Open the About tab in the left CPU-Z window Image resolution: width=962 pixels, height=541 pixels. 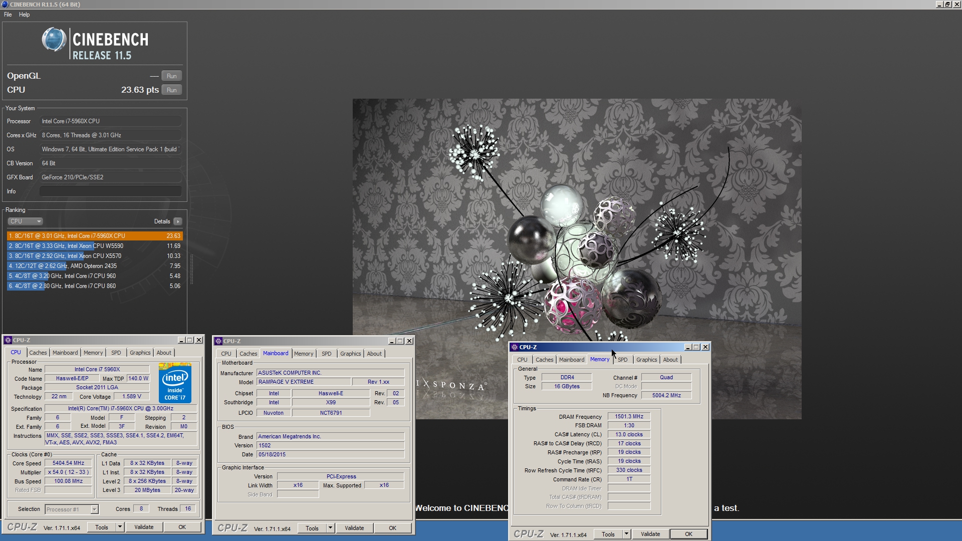[x=164, y=353]
